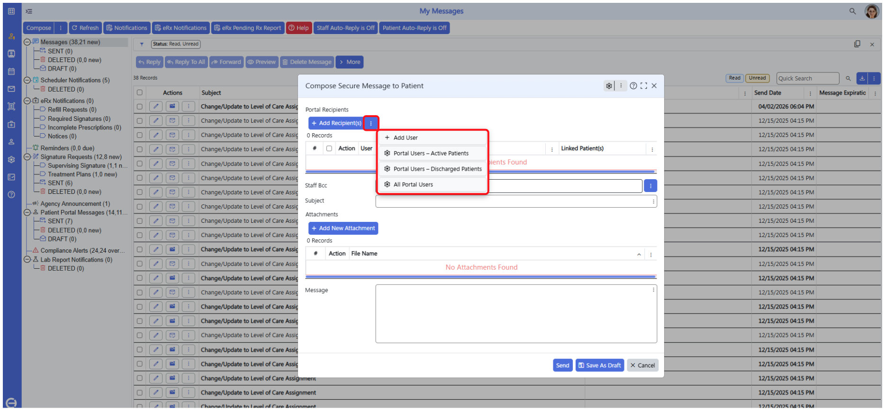885x411 pixels.
Task: Select Portal Users – Active Patients
Action: coord(433,154)
